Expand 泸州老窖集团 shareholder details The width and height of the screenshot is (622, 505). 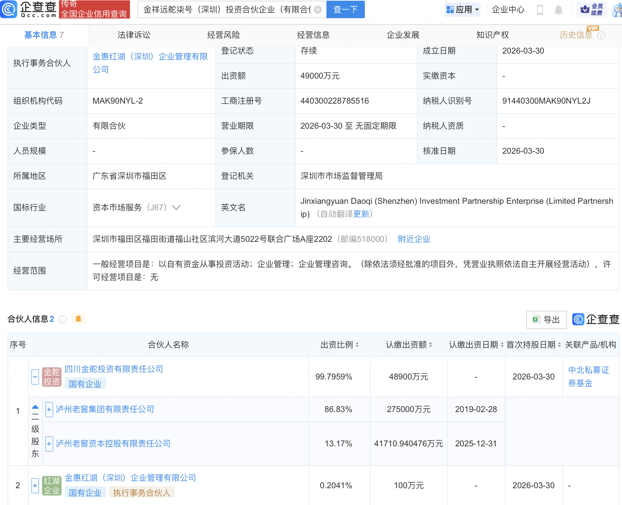(x=49, y=409)
